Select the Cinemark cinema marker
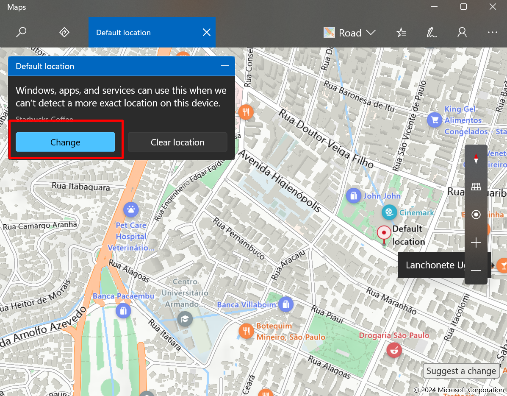Screen dimensions: 507x396 coord(389,212)
